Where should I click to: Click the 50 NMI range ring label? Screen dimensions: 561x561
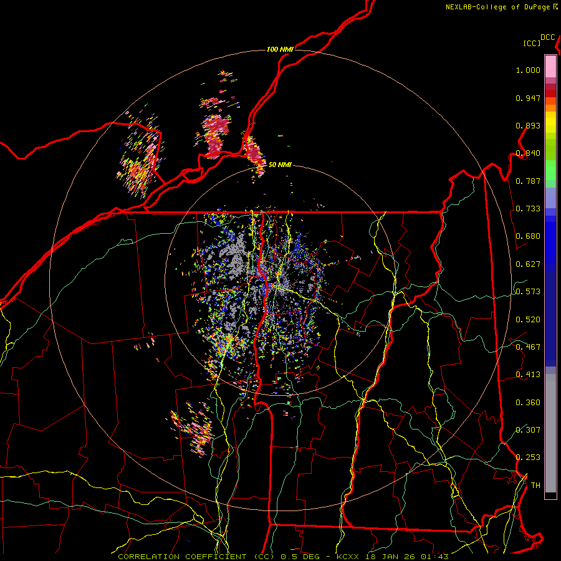pos(280,165)
